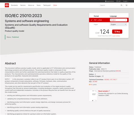Screen dimensions: 134x115
Task: Click the 'Status : Published' label
Action: (13, 37)
